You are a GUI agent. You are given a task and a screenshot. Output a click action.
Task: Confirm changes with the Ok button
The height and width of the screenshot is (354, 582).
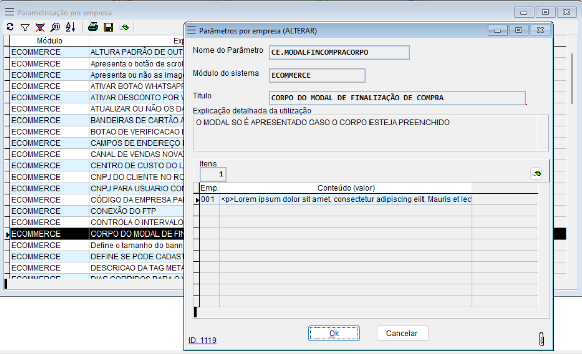click(334, 333)
